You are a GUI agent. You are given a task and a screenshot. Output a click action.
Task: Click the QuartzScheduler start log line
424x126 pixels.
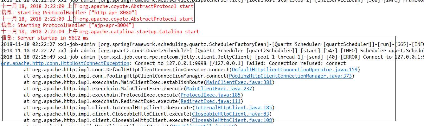(213, 51)
